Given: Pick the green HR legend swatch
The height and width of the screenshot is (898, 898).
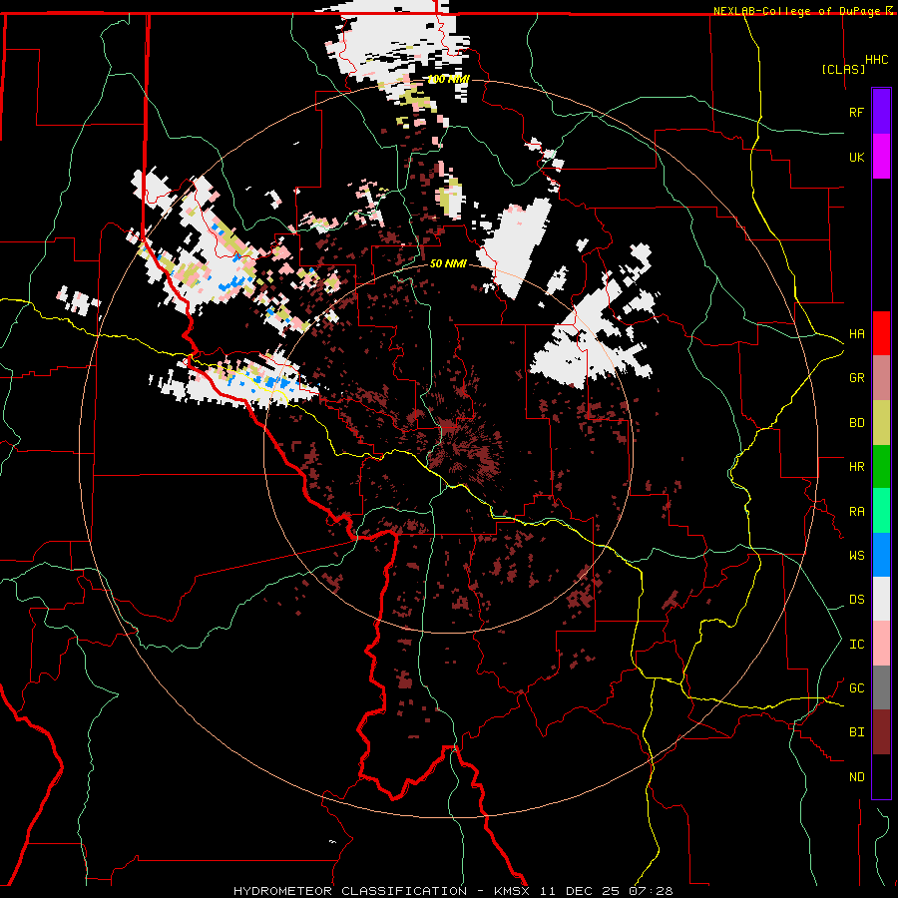Looking at the screenshot, I should tap(881, 467).
